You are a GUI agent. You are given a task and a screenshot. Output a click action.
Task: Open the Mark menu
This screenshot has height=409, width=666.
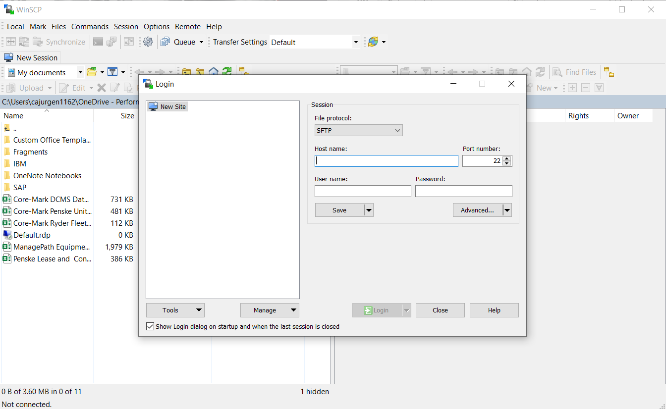(38, 27)
